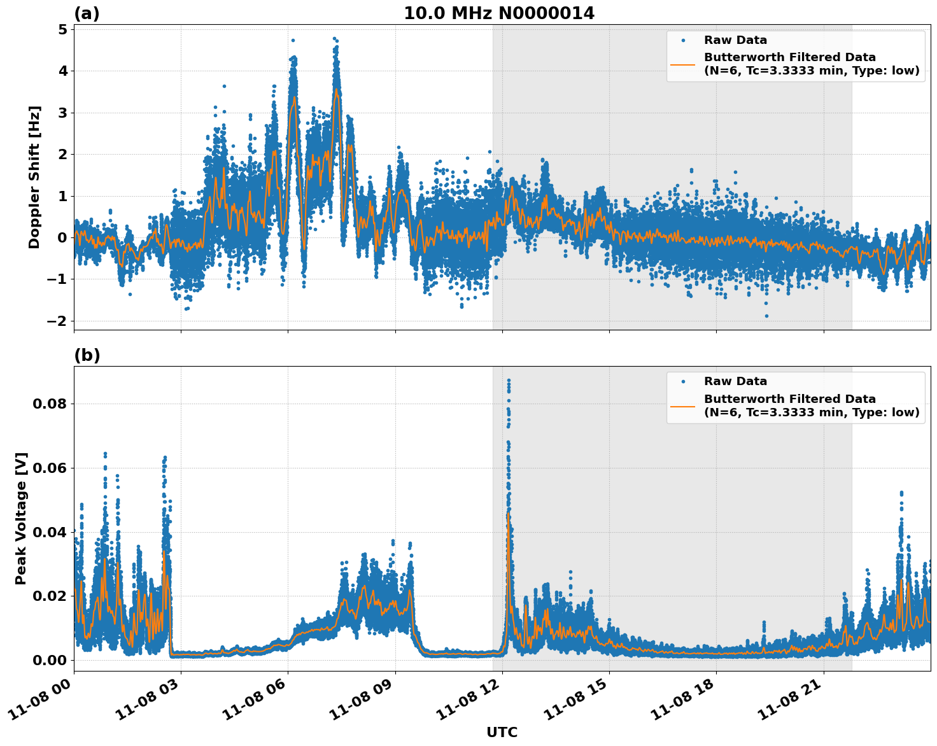The image size is (937, 746).
Task: Select the title 10.0 MHz N0000014
Action: 500,12
